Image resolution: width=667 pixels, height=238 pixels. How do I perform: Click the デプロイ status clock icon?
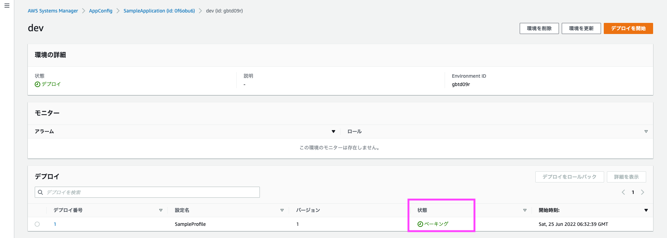pos(38,84)
